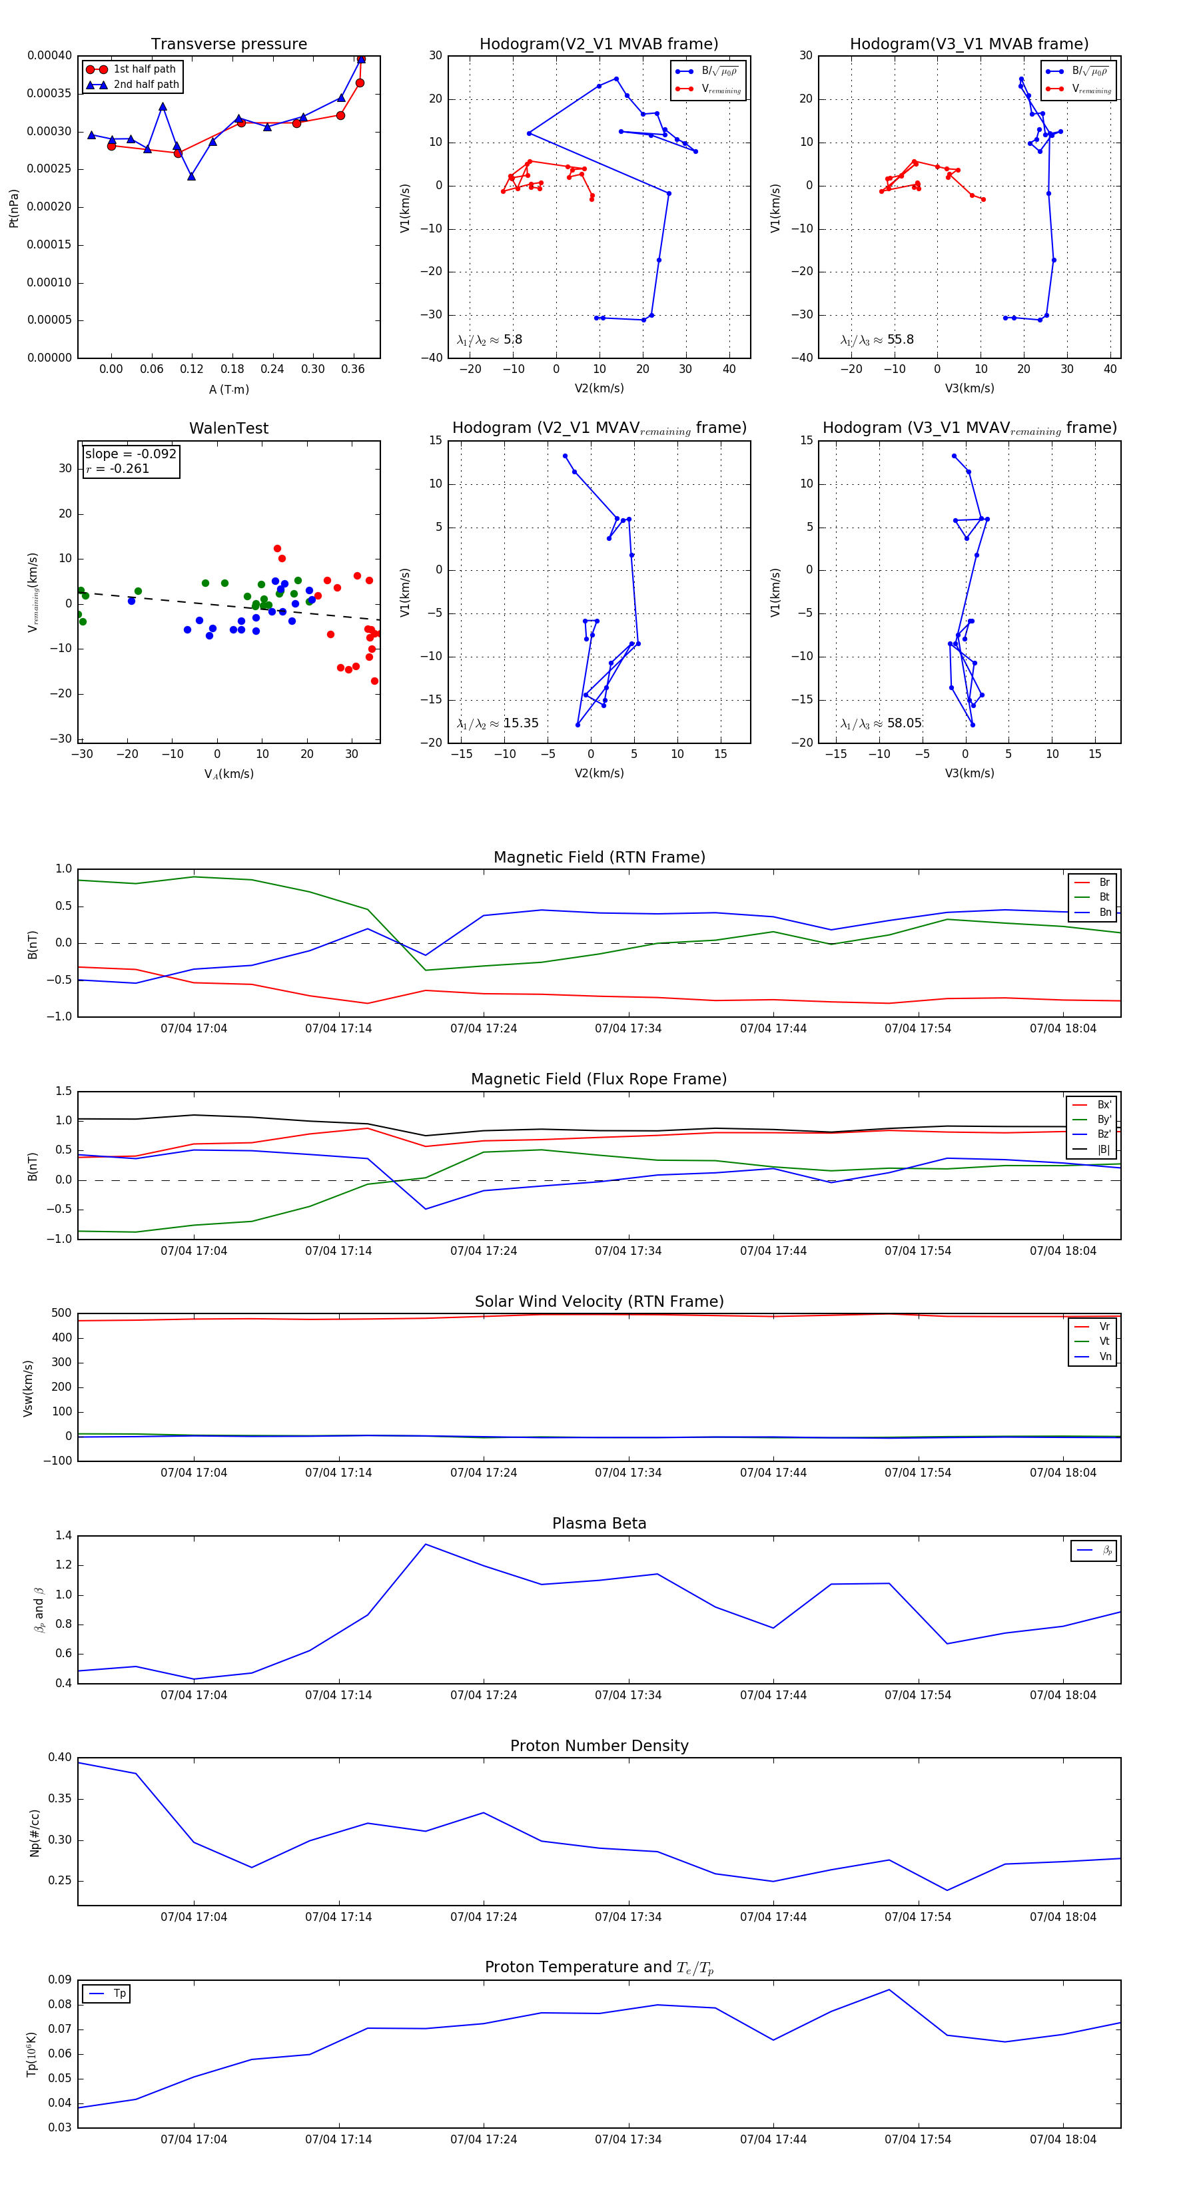Click '07/04 17:34' tick under Solar Wind Velocity
1199x2198 pixels.
point(628,1472)
